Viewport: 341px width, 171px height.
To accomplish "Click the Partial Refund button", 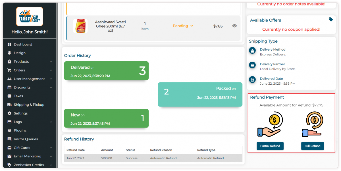I will point(270,146).
